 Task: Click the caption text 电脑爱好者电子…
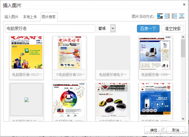click(x=113, y=74)
